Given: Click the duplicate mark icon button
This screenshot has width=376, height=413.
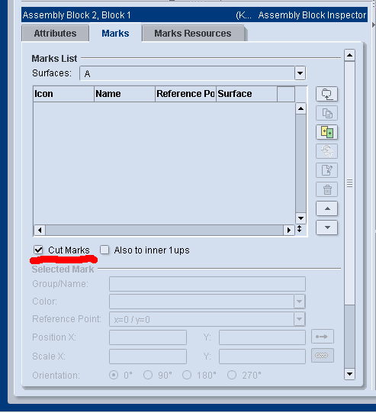Looking at the screenshot, I should 326,113.
